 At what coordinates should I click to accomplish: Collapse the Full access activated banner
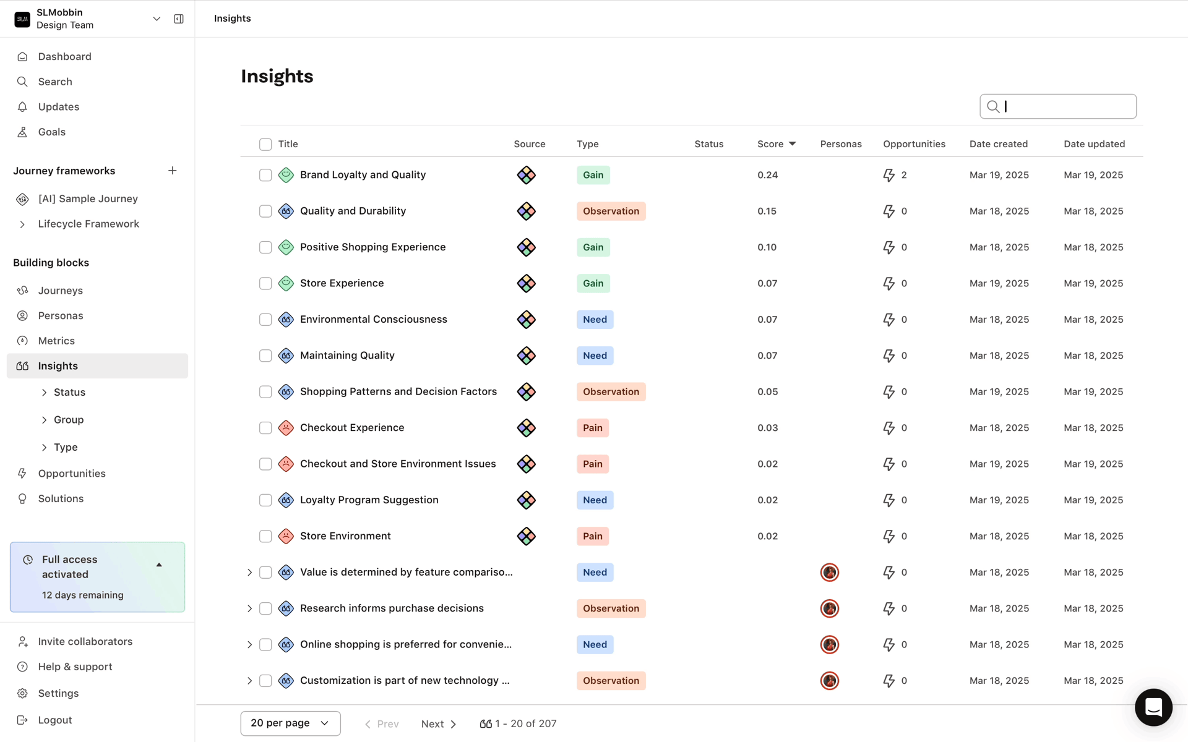tap(159, 565)
